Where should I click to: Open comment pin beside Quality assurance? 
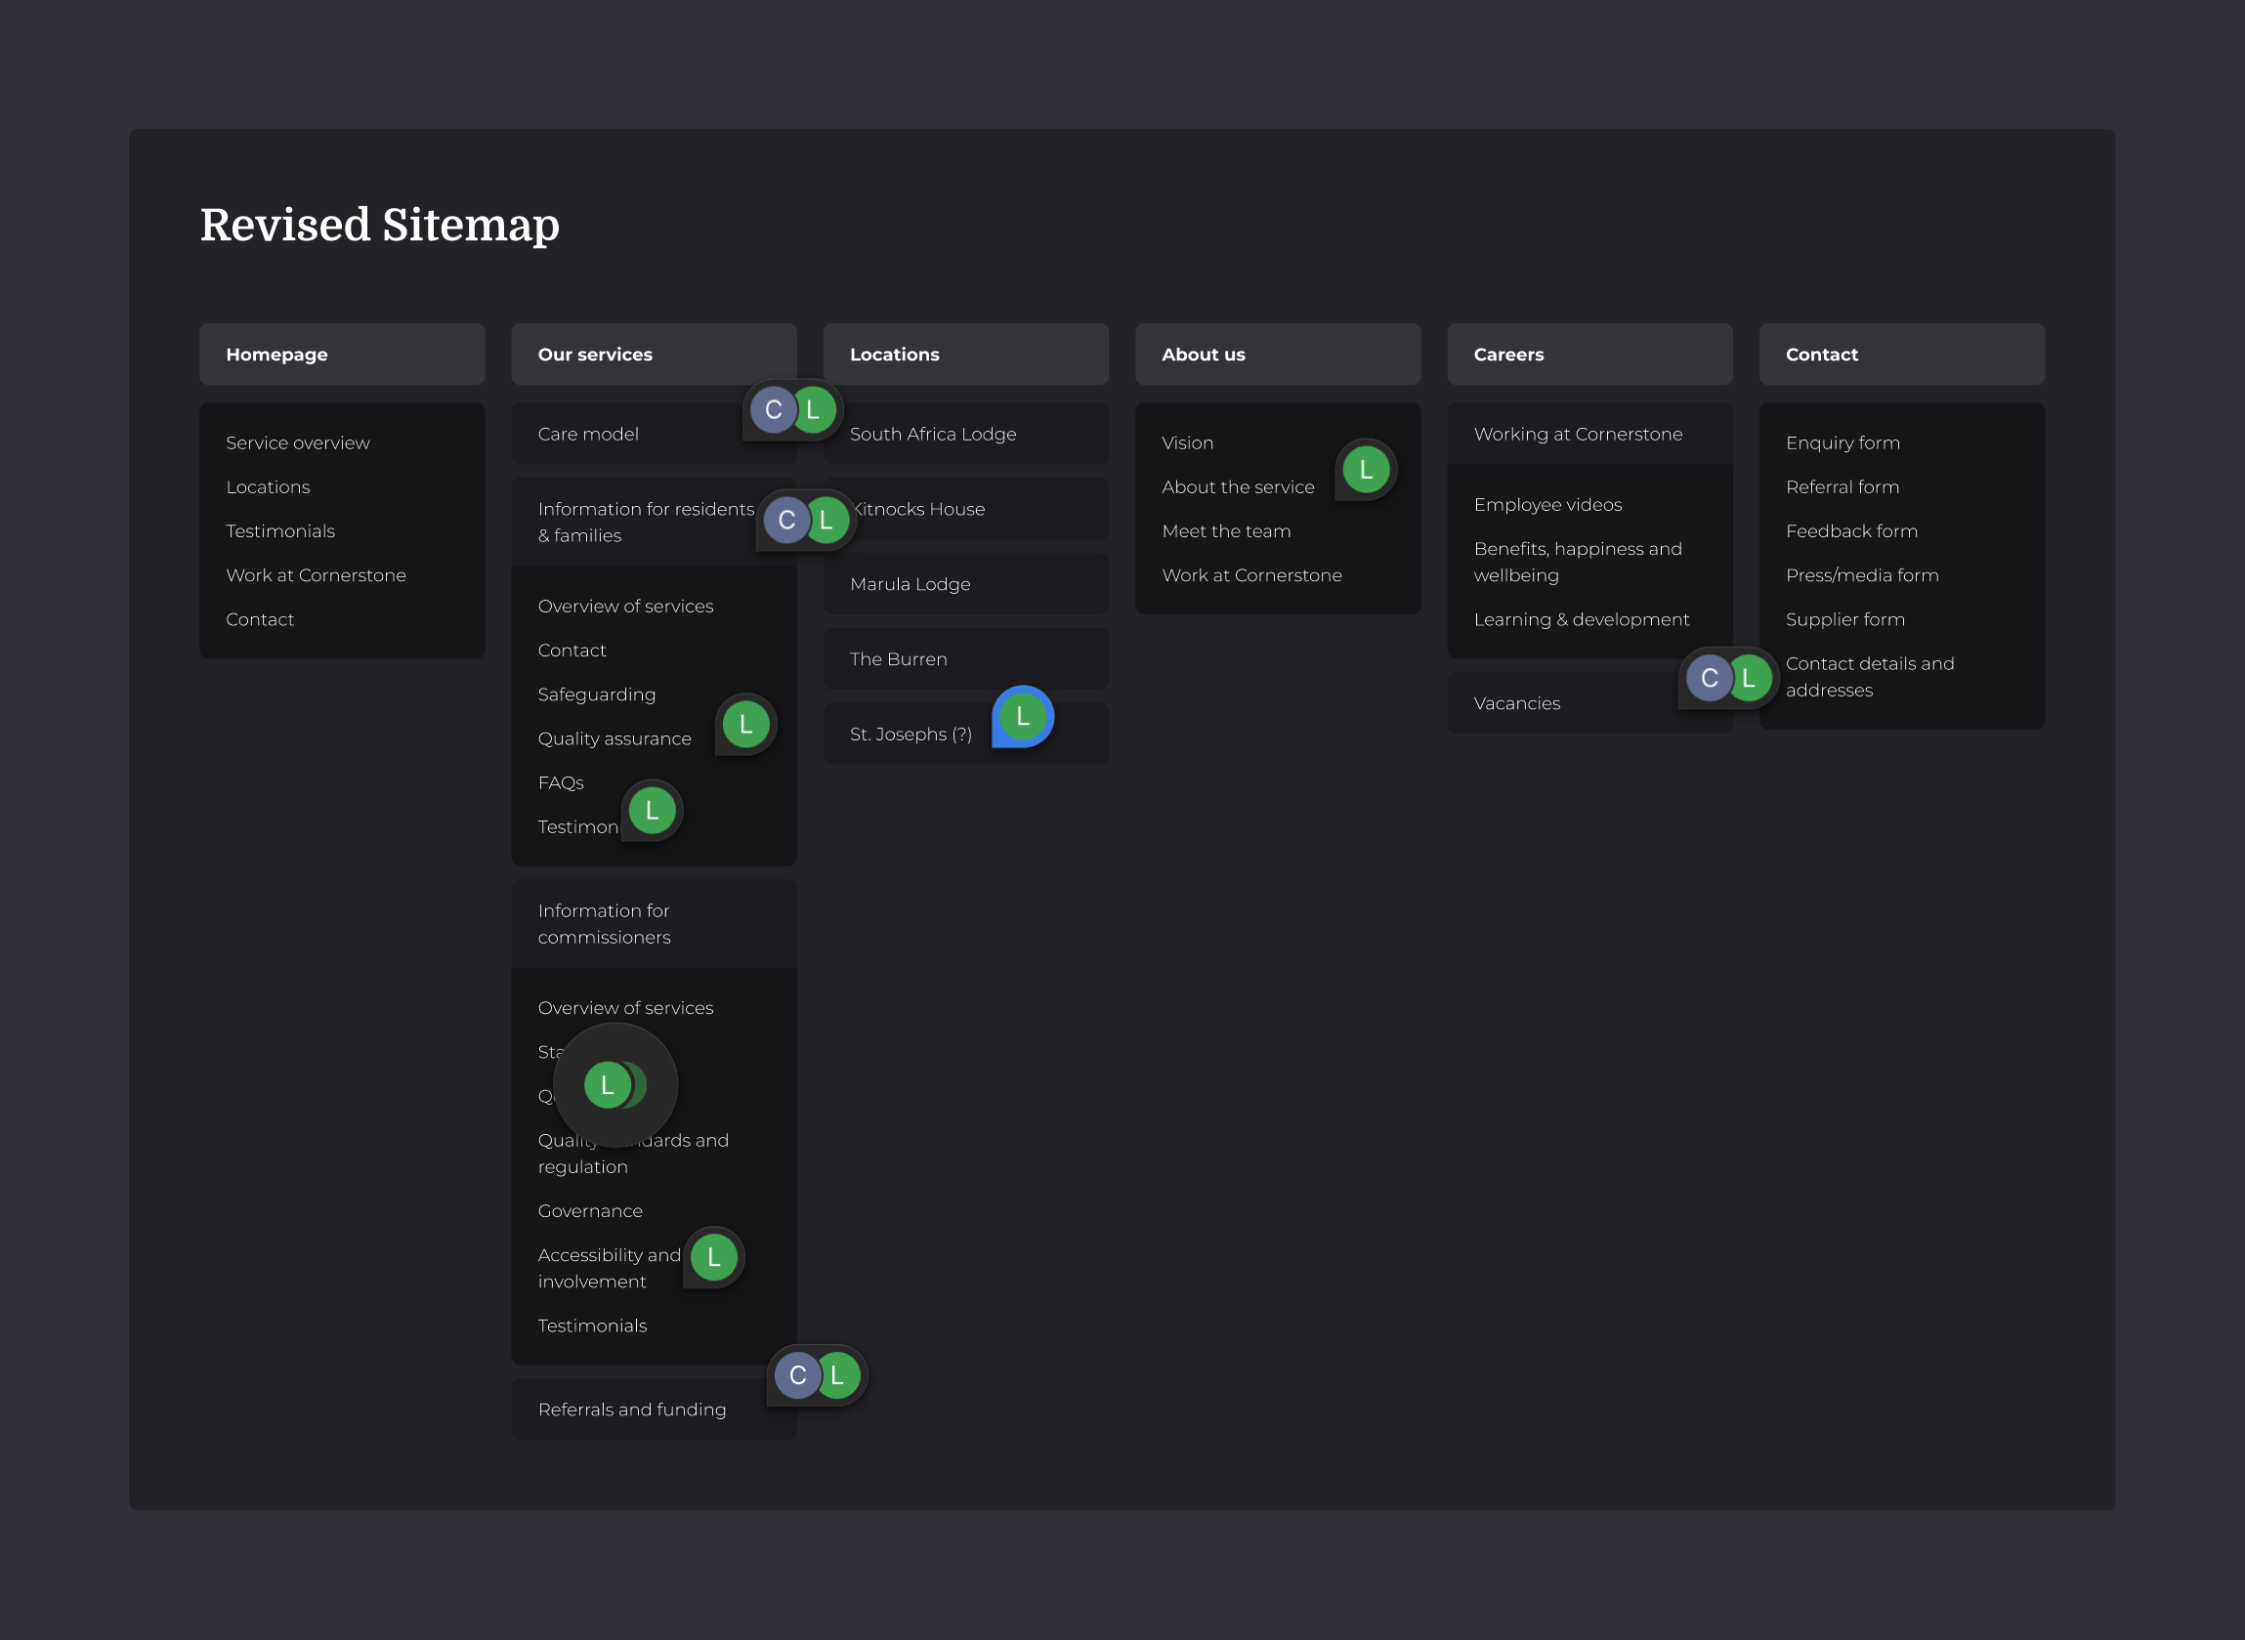point(744,725)
